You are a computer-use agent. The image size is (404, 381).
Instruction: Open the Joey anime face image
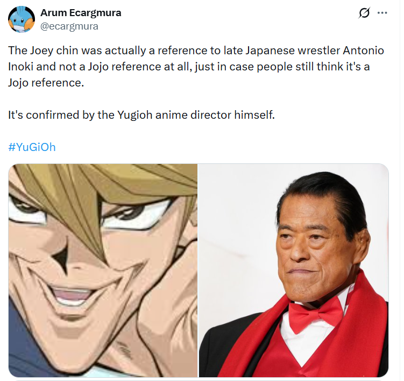point(103,270)
